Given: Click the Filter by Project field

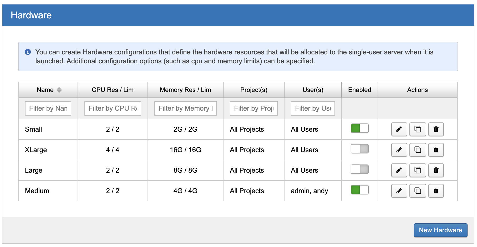Looking at the screenshot, I should (253, 108).
